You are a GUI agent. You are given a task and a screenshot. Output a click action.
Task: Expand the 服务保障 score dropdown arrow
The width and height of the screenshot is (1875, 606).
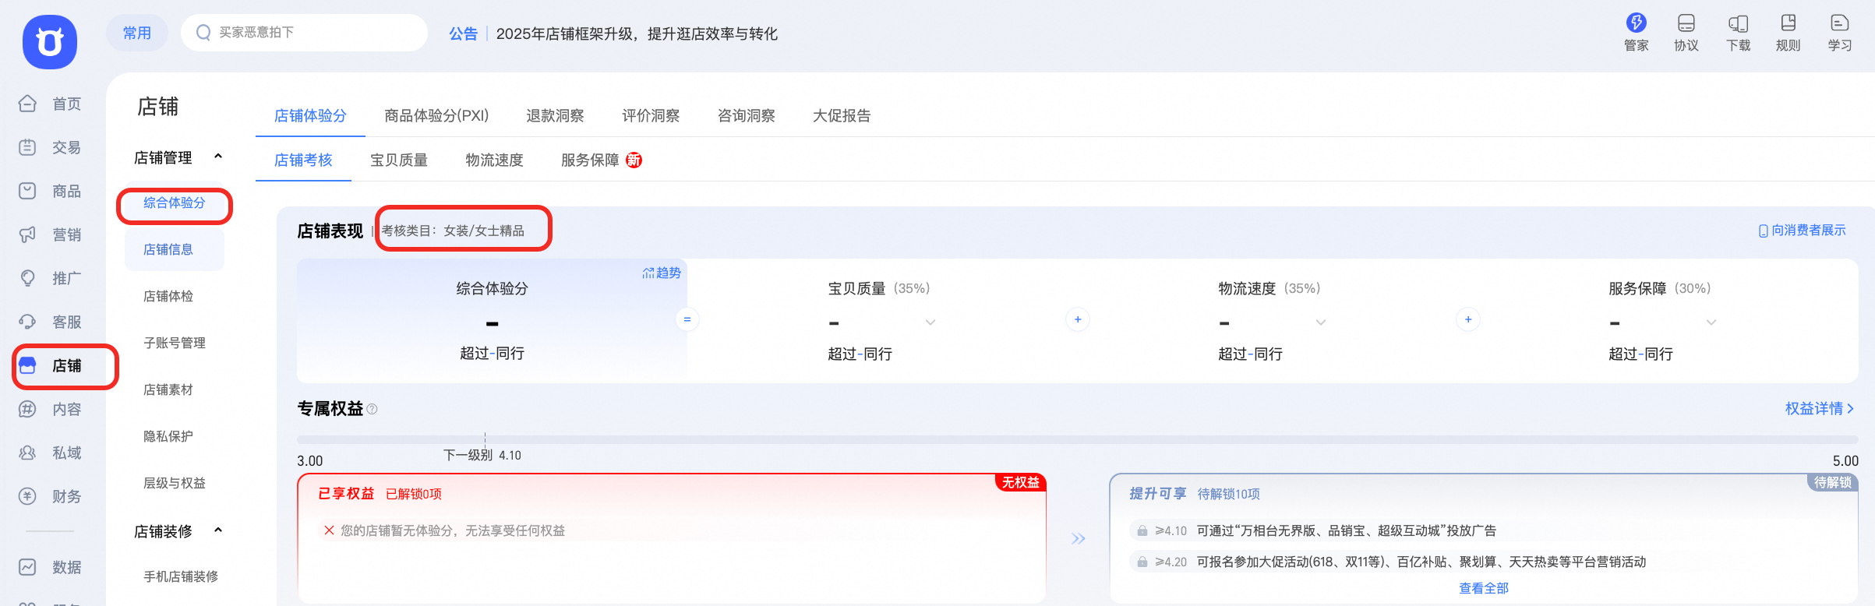[1711, 322]
